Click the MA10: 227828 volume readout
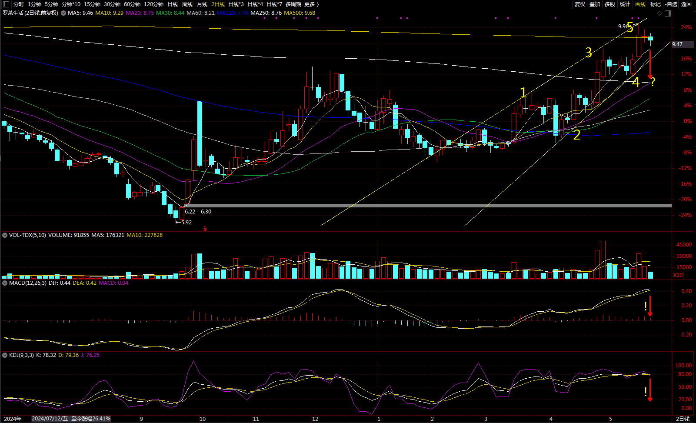 (x=144, y=235)
